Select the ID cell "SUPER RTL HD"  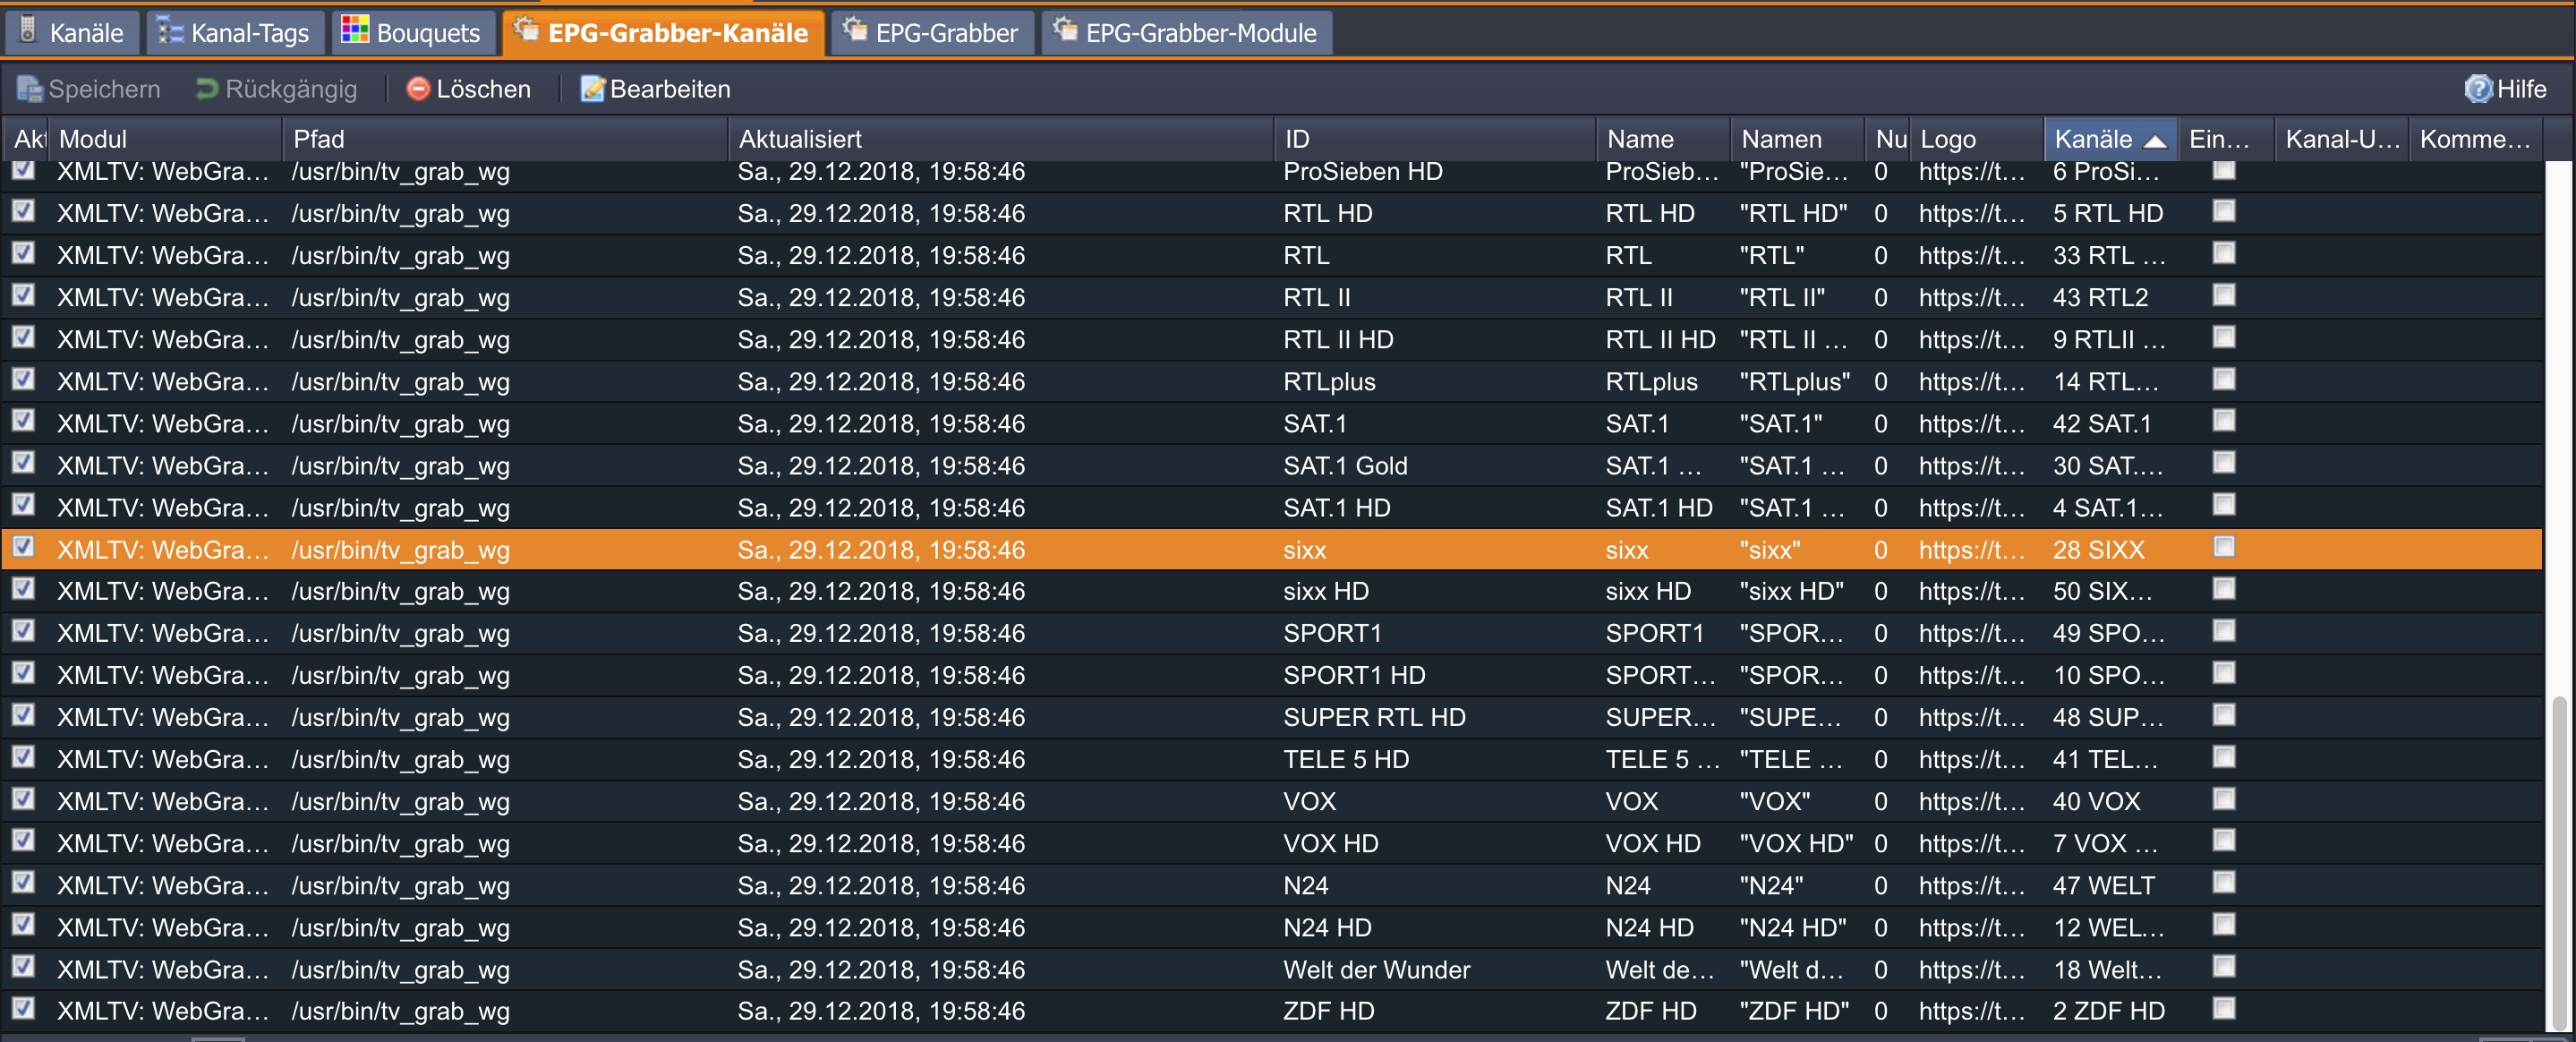coord(1374,717)
